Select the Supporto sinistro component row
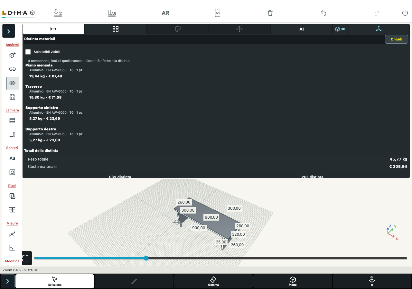 (216, 113)
